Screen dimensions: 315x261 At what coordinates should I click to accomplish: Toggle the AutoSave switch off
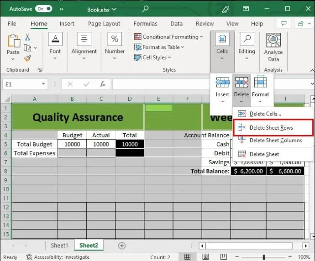(44, 9)
